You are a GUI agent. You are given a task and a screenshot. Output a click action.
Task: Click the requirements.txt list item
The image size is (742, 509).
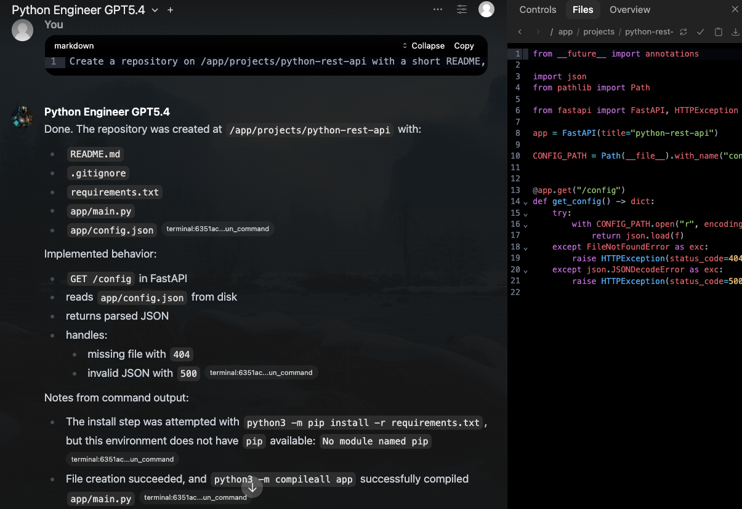point(115,192)
